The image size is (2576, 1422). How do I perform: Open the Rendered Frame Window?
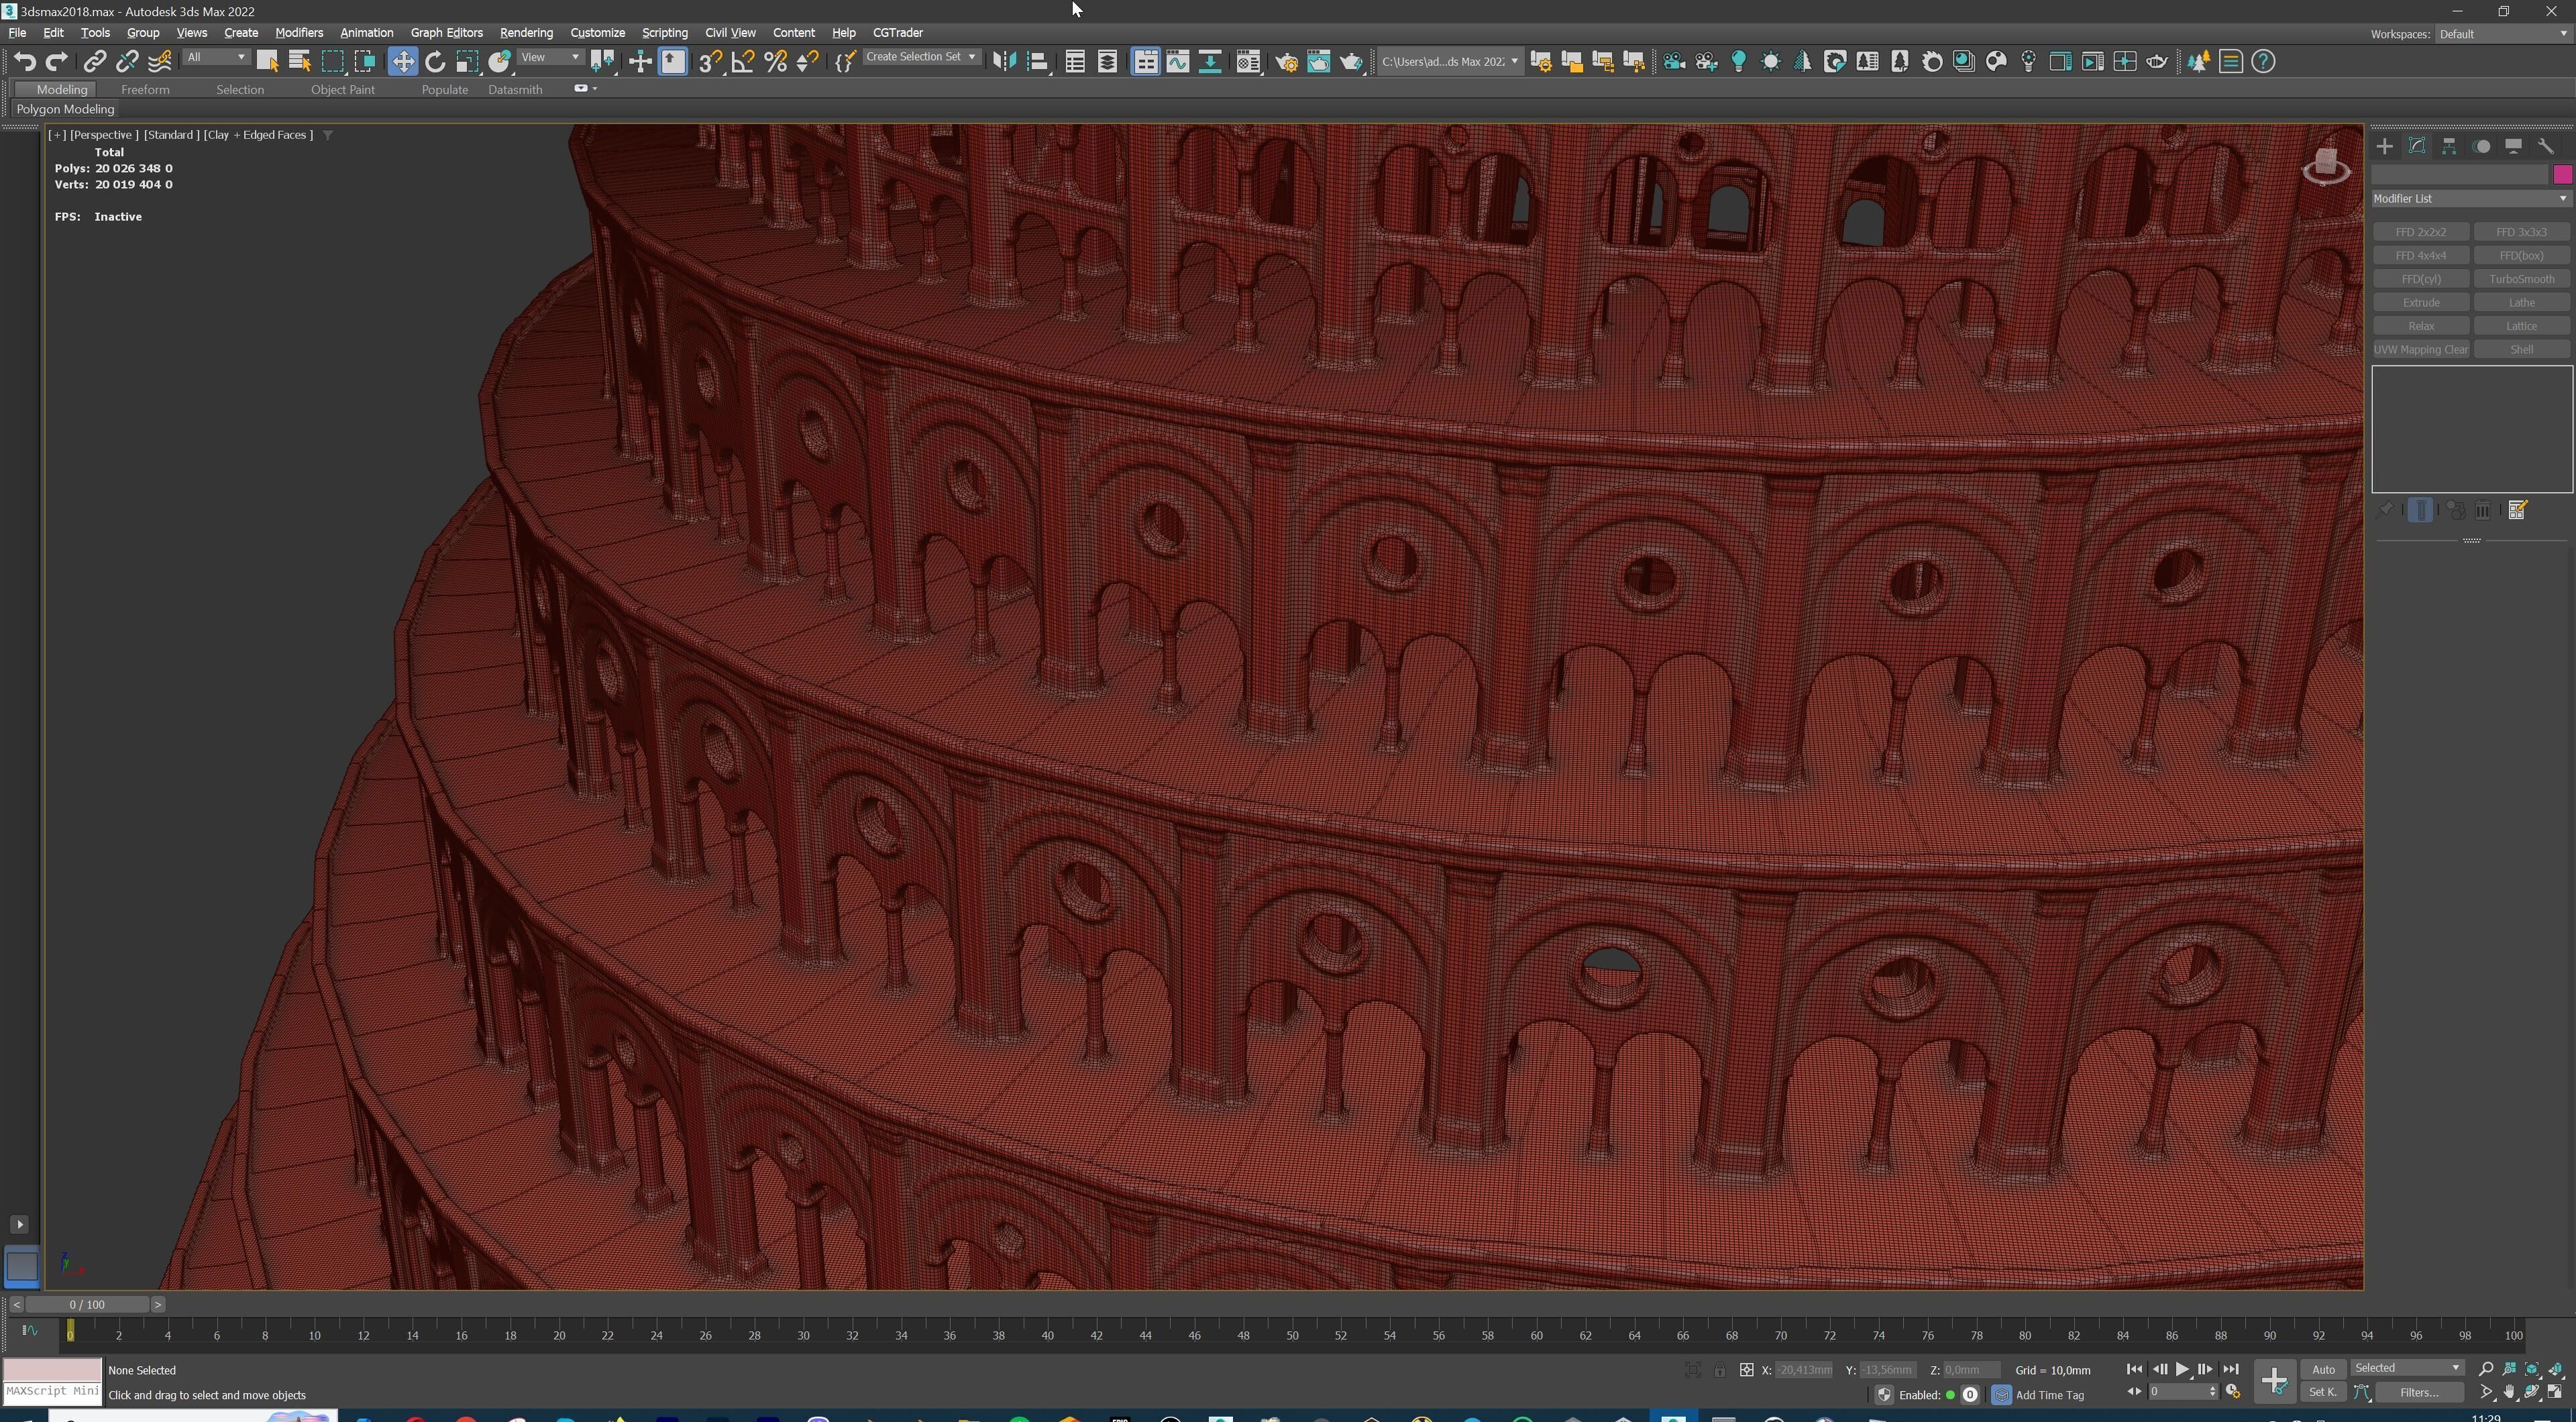click(x=1319, y=62)
